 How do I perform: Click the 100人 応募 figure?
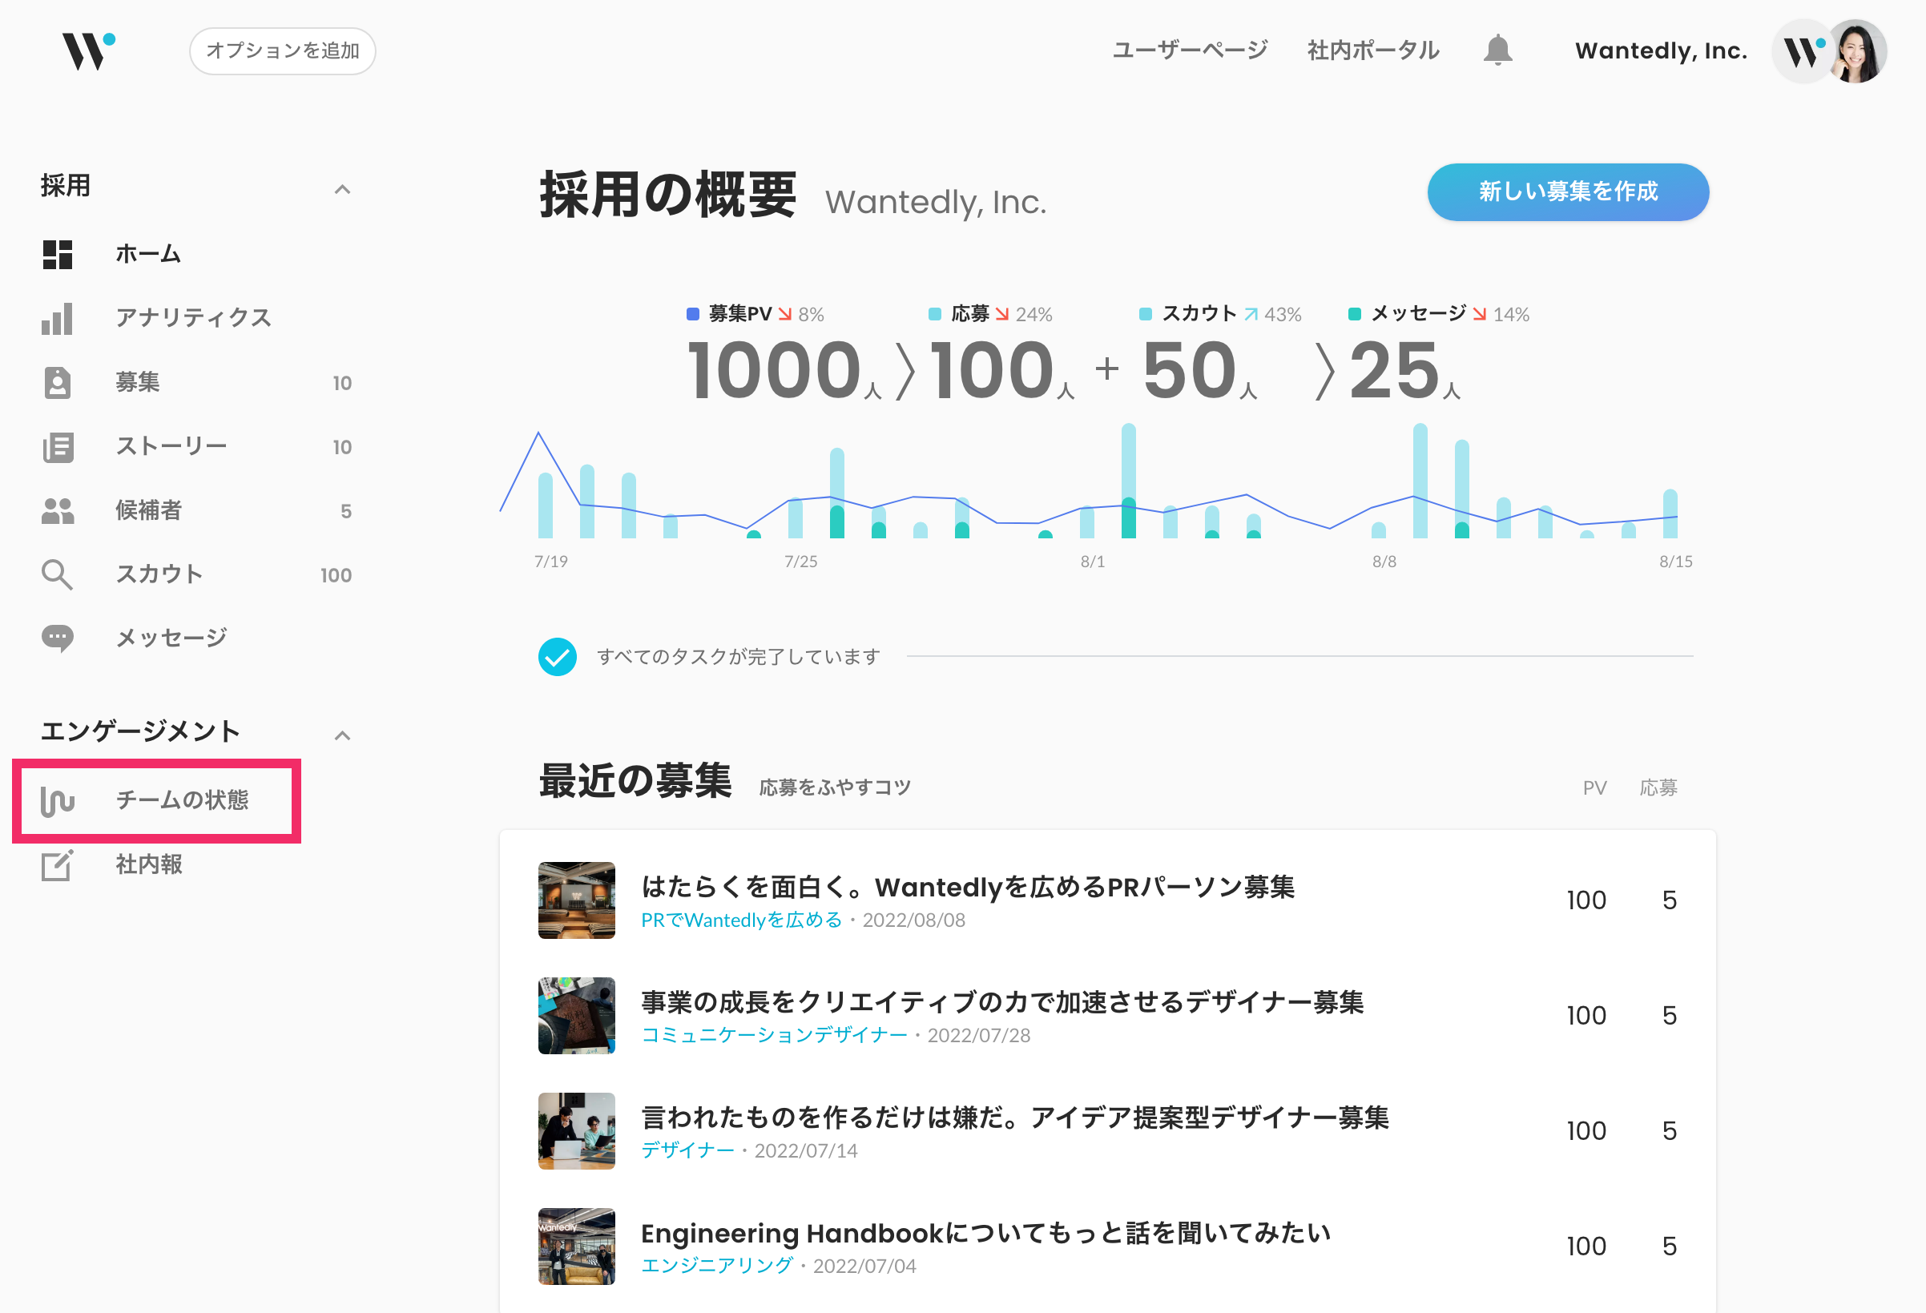[x=1002, y=369]
